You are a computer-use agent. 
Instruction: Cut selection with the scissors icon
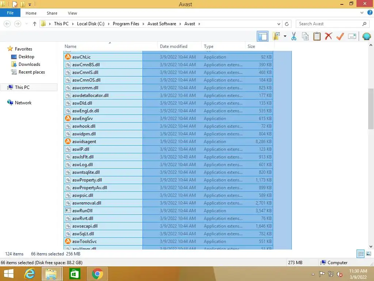pos(294,36)
